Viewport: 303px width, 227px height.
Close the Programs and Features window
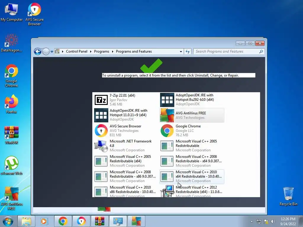(x=260, y=43)
